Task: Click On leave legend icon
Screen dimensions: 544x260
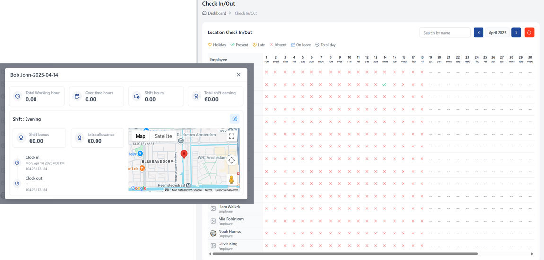Action: click(293, 45)
